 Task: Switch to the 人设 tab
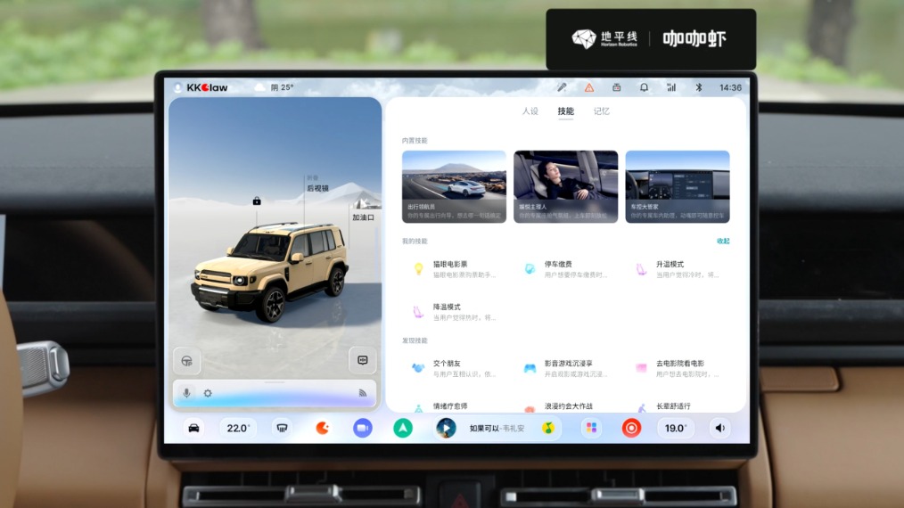click(530, 111)
